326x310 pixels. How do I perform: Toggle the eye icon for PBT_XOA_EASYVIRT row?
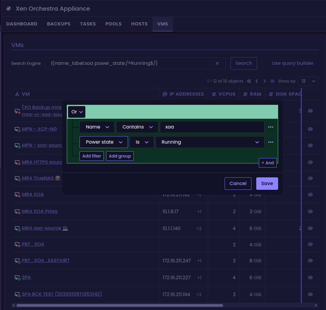click(x=310, y=261)
